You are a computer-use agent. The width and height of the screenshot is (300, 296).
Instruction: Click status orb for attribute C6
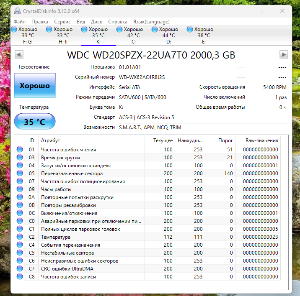[20, 260]
